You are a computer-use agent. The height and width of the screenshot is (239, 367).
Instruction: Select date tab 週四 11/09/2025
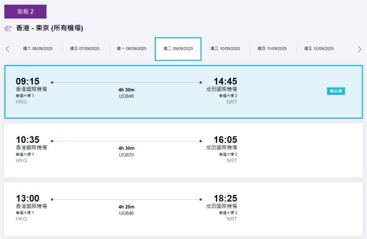click(x=272, y=48)
